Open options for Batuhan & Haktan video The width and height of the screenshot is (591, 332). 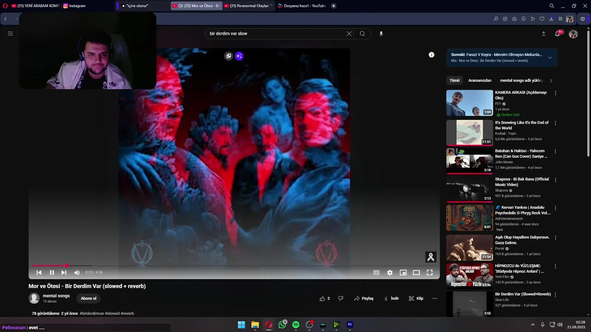555,151
